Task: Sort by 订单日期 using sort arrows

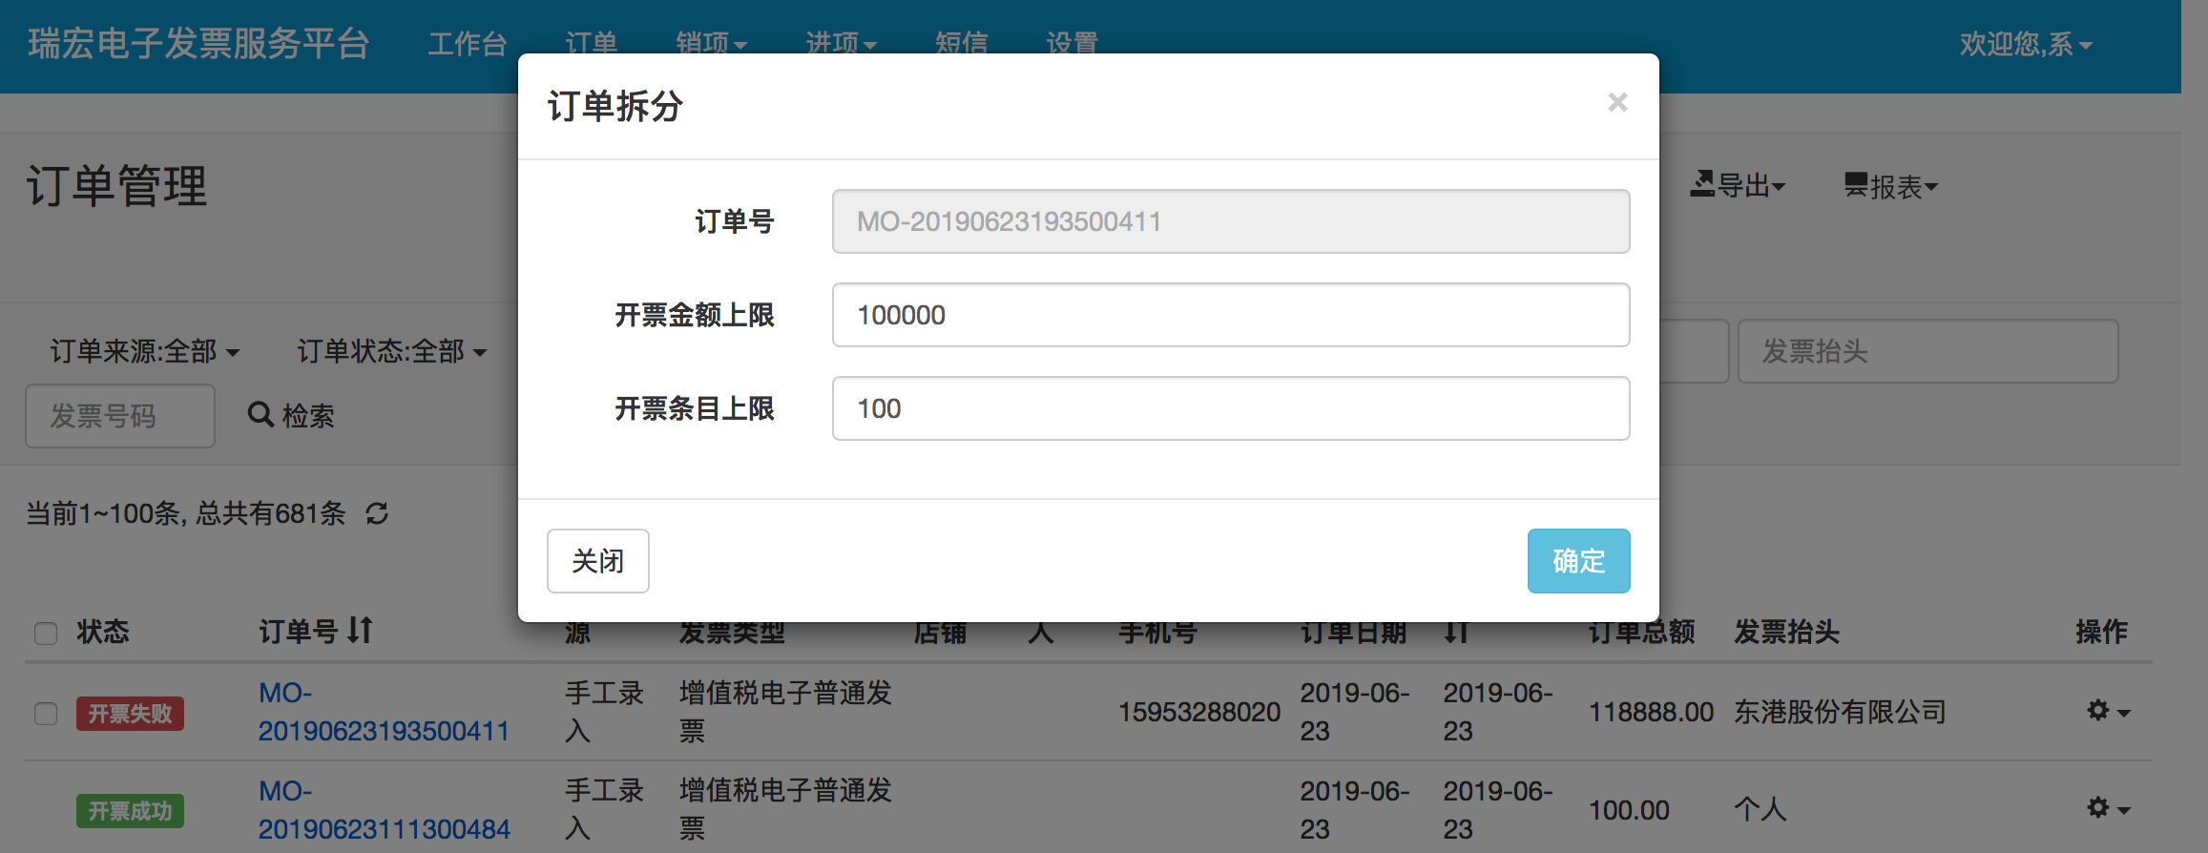Action: pos(1455,632)
